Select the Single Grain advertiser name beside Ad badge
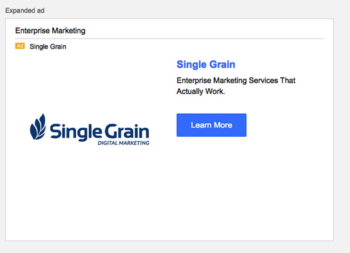This screenshot has height=253, width=350. coord(48,47)
